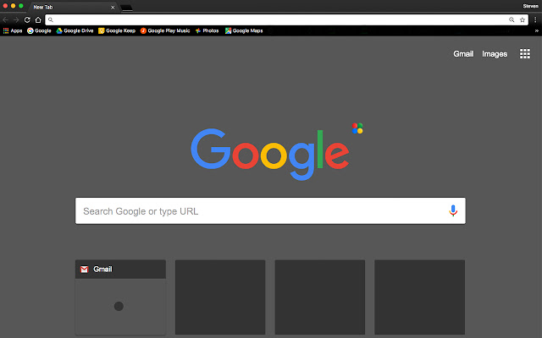The width and height of the screenshot is (542, 338).
Task: Open the Google Keep bookmark
Action: 117,30
